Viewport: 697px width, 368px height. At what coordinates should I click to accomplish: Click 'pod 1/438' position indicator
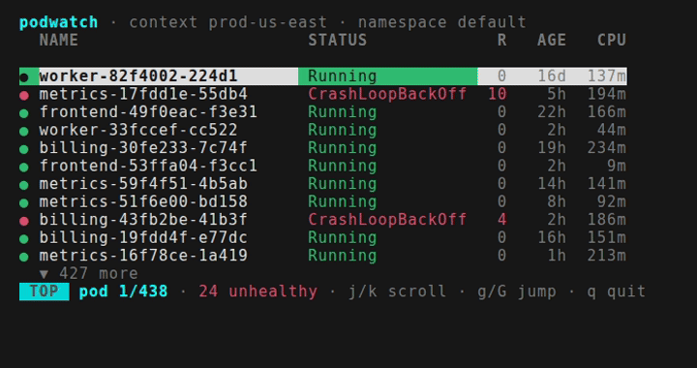[124, 291]
